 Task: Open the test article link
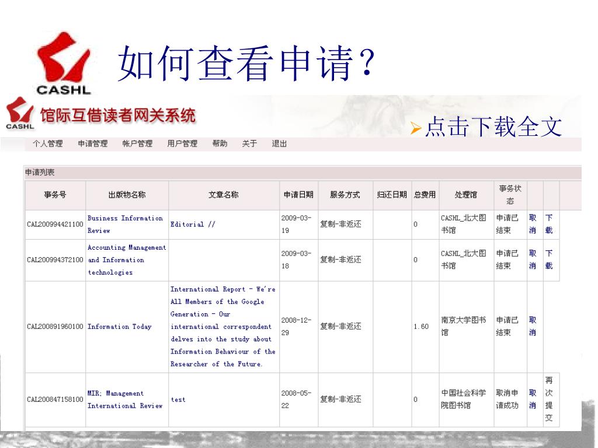178,400
